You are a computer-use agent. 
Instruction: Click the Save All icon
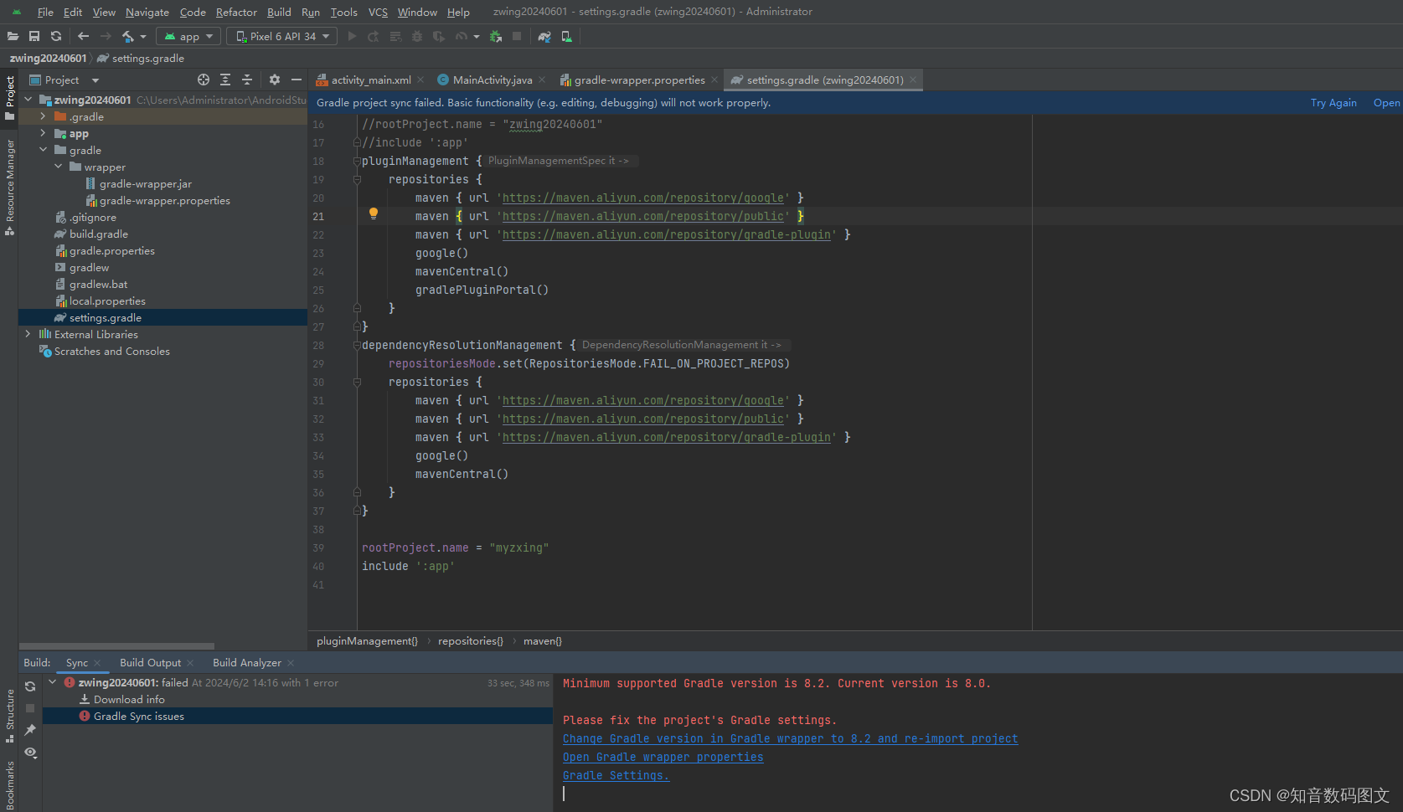pos(34,36)
